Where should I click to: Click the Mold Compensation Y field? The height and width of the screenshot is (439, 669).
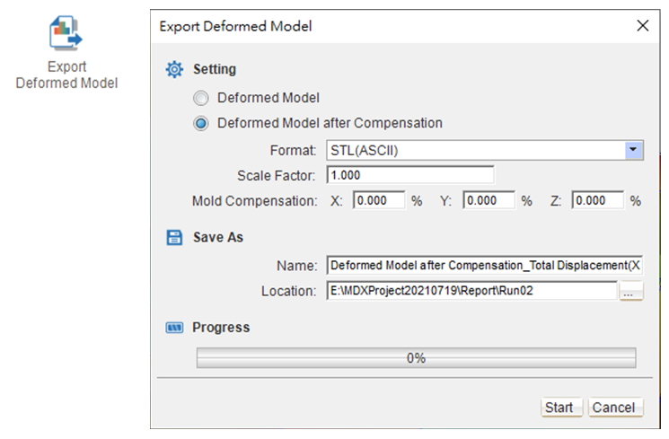click(489, 200)
